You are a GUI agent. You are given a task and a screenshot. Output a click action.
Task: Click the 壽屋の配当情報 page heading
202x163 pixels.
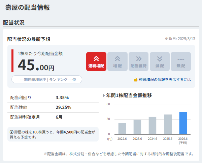pyautogui.click(x=28, y=7)
